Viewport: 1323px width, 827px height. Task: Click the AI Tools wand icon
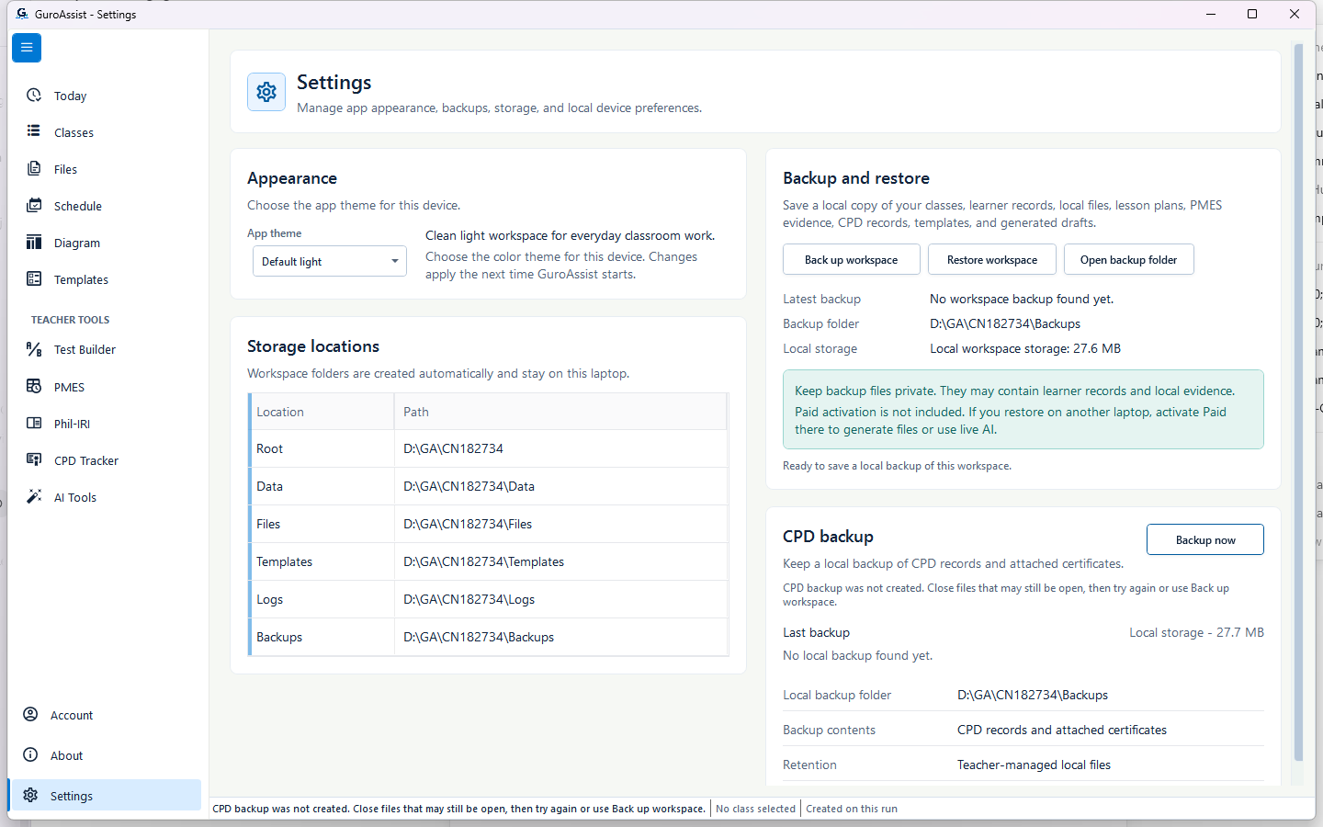[34, 496]
